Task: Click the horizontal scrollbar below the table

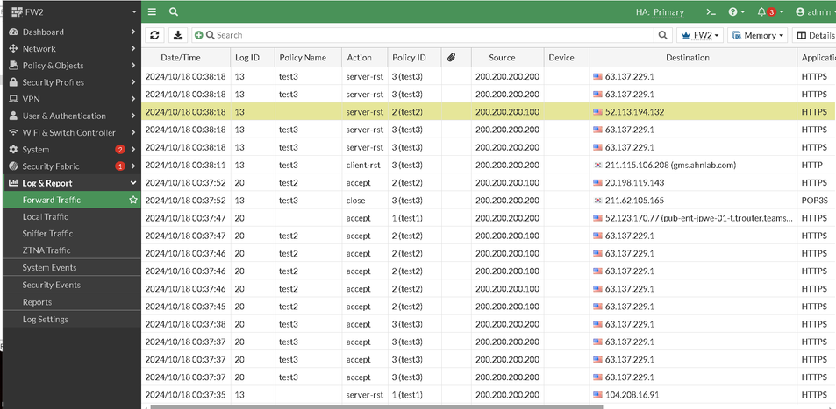Action: click(x=376, y=407)
